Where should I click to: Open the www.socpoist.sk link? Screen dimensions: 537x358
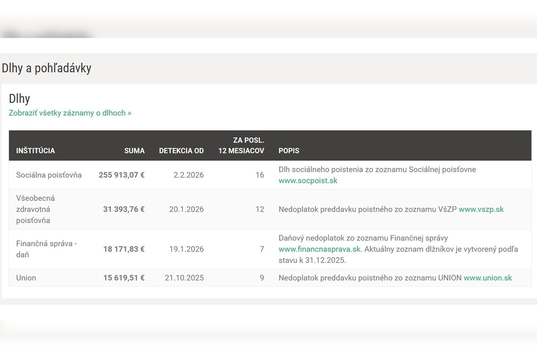click(308, 181)
